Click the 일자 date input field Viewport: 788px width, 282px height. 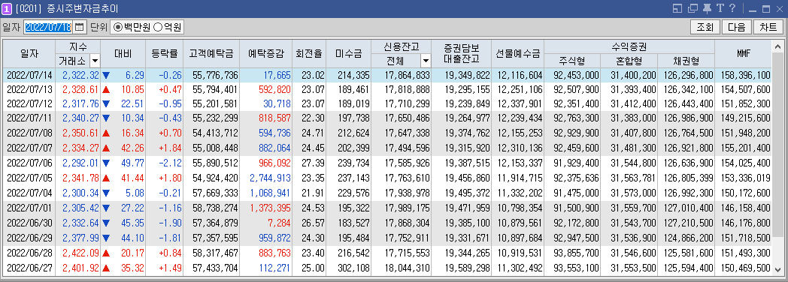click(x=48, y=27)
